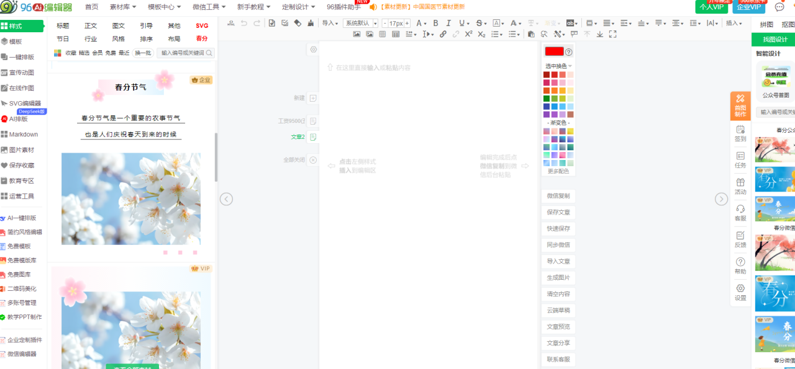Open the 模板中心 top menu
This screenshot has height=369, width=795.
click(164, 7)
